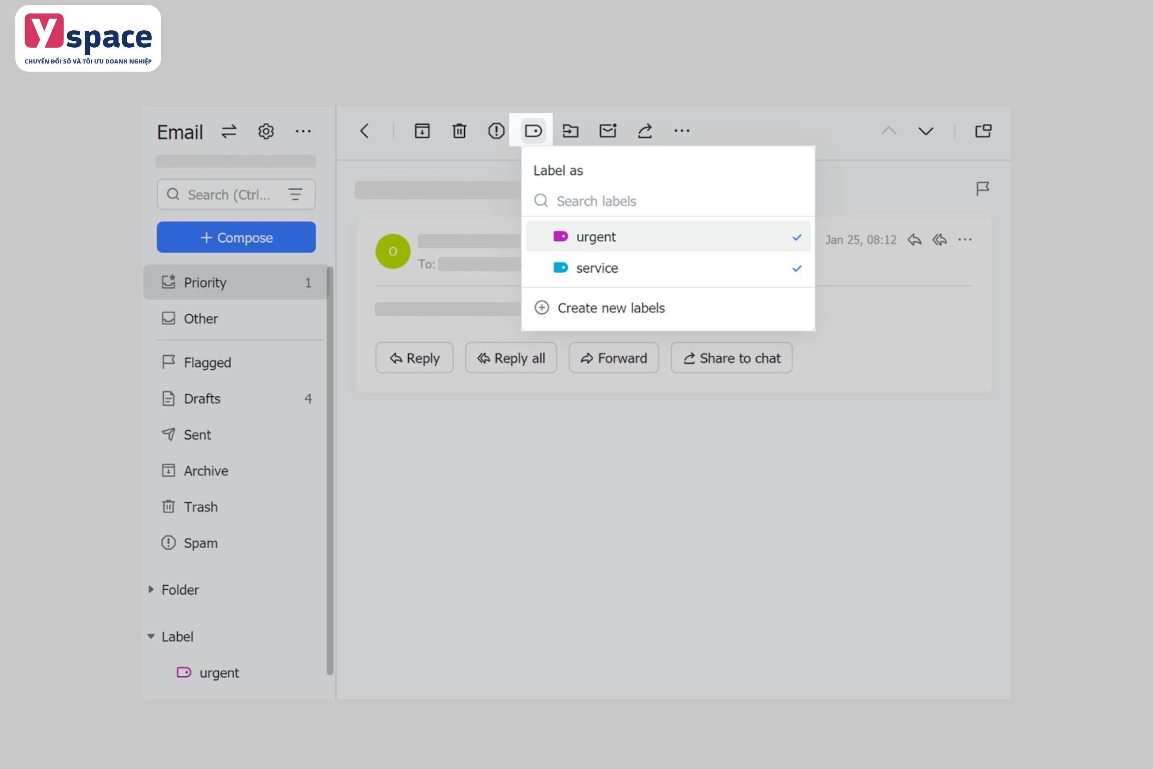Image resolution: width=1153 pixels, height=769 pixels.
Task: Collapse the Label section
Action: 151,637
